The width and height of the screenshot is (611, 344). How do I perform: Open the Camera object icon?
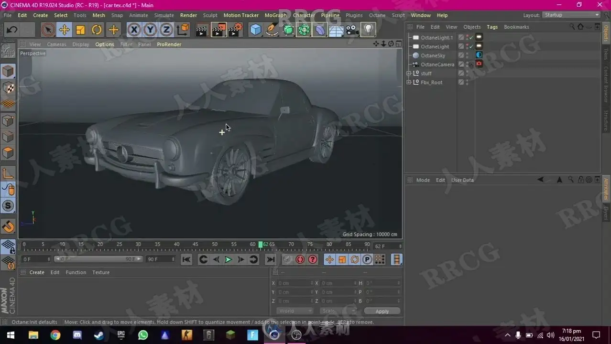352,30
